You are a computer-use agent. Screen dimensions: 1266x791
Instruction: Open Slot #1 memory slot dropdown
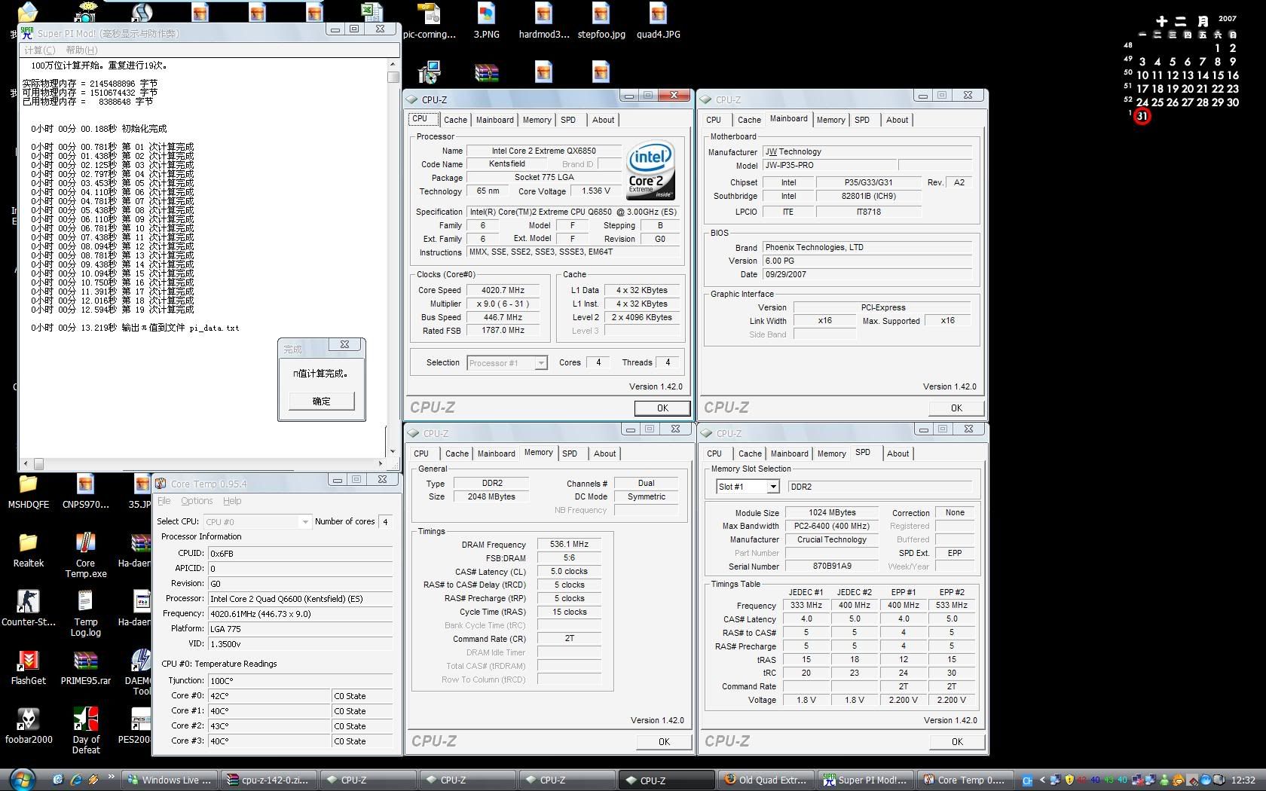point(772,487)
